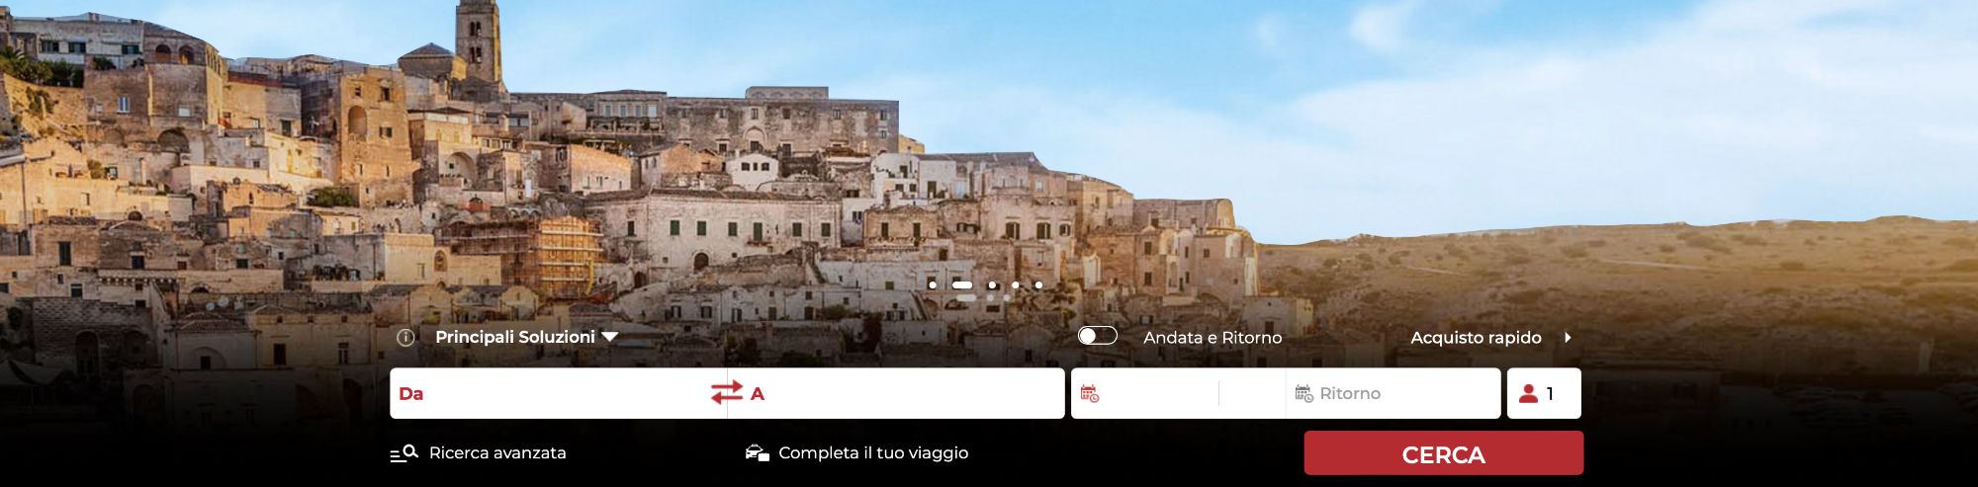Select the third carousel slide dot

tap(992, 284)
